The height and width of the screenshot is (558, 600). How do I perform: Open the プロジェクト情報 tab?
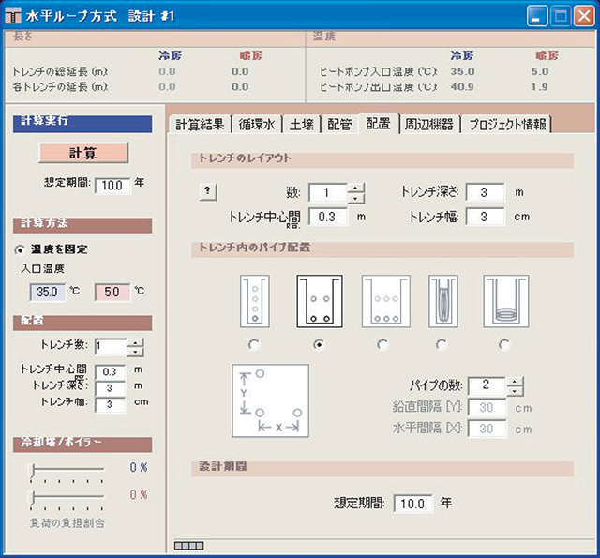coord(507,125)
